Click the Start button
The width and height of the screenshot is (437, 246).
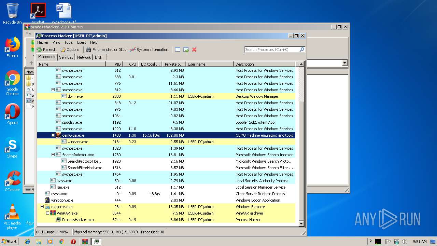point(9,241)
